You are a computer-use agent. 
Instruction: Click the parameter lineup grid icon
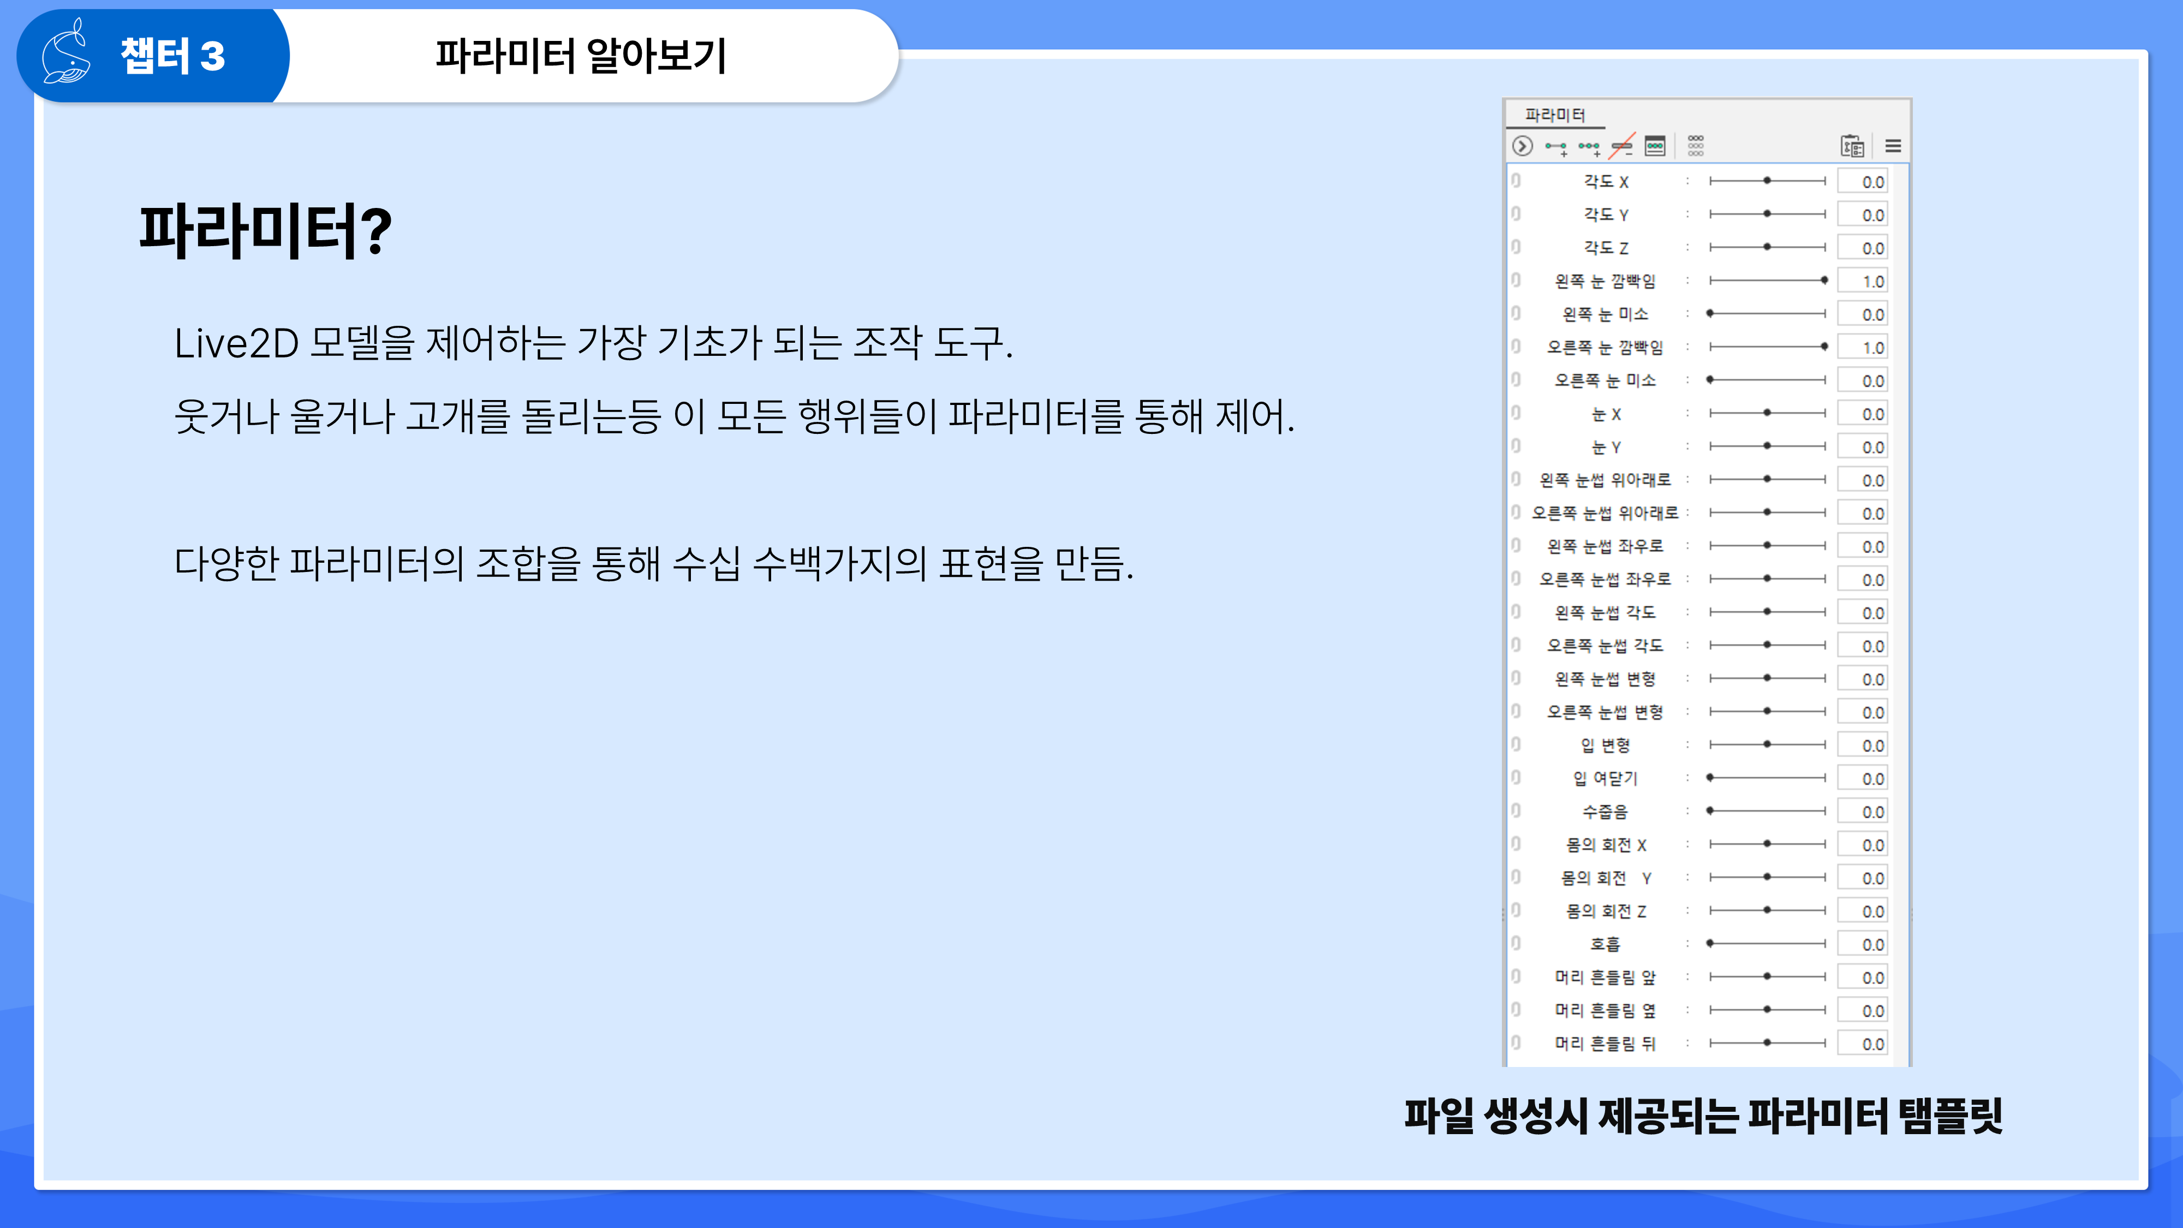pos(1695,146)
